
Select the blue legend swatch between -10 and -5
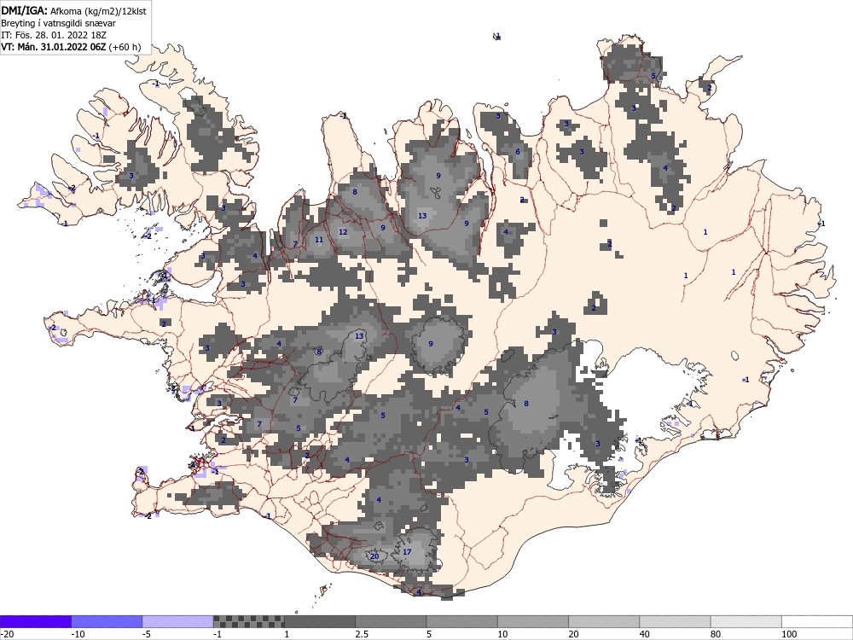click(107, 621)
